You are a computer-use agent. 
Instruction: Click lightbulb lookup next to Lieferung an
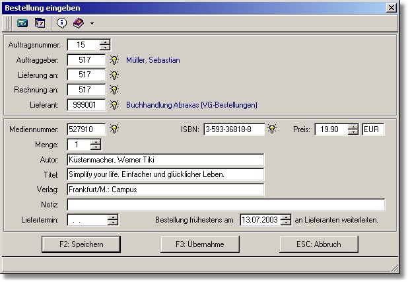click(x=114, y=75)
